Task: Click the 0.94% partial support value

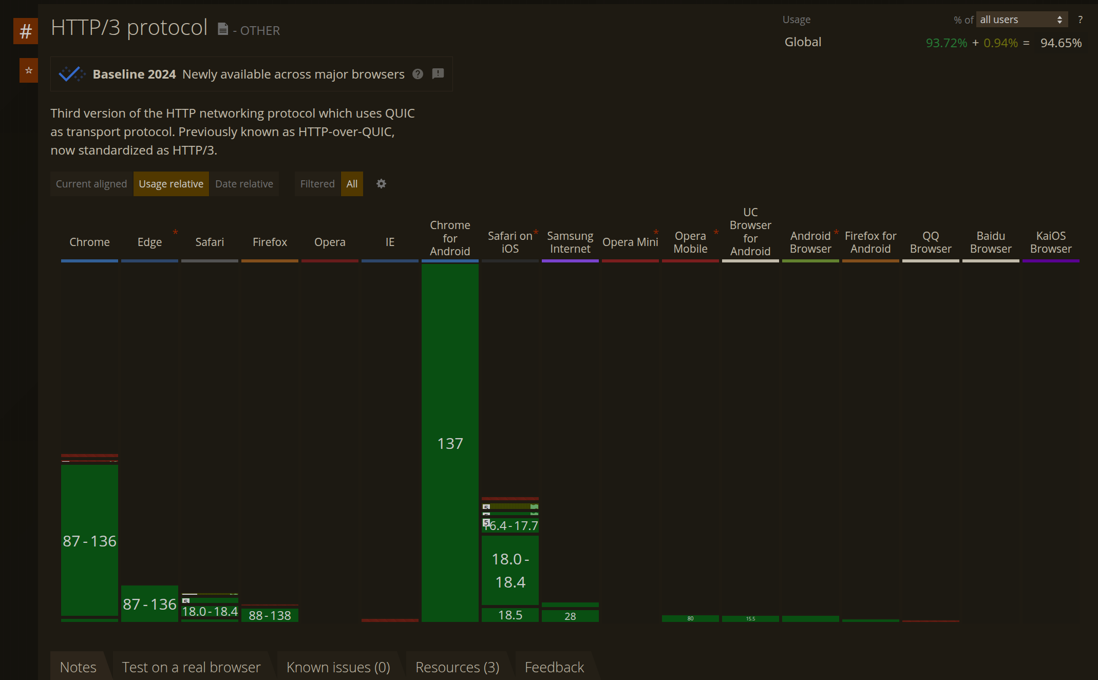Action: click(1000, 43)
